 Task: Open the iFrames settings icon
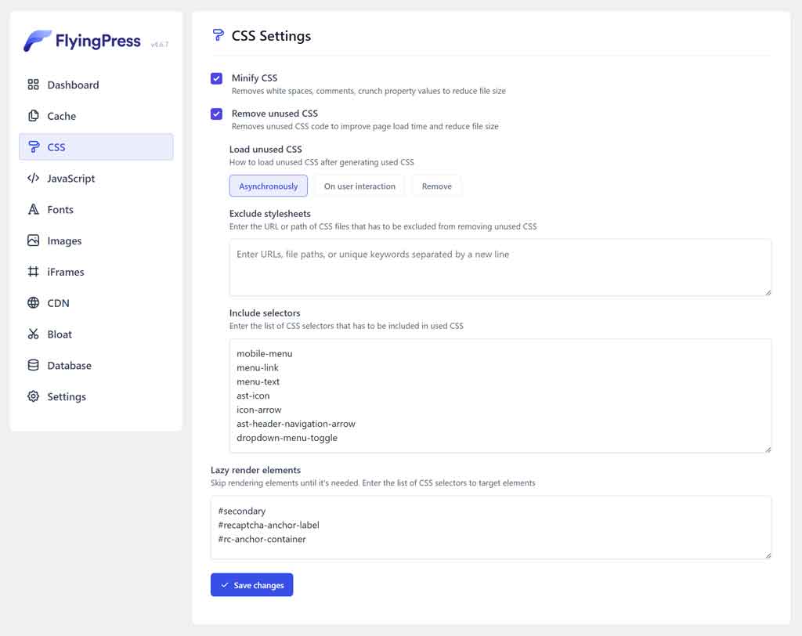33,272
